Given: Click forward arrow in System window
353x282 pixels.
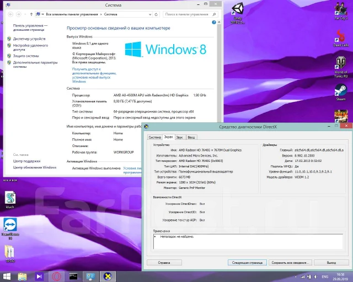Looking at the screenshot, I should coord(19,14).
